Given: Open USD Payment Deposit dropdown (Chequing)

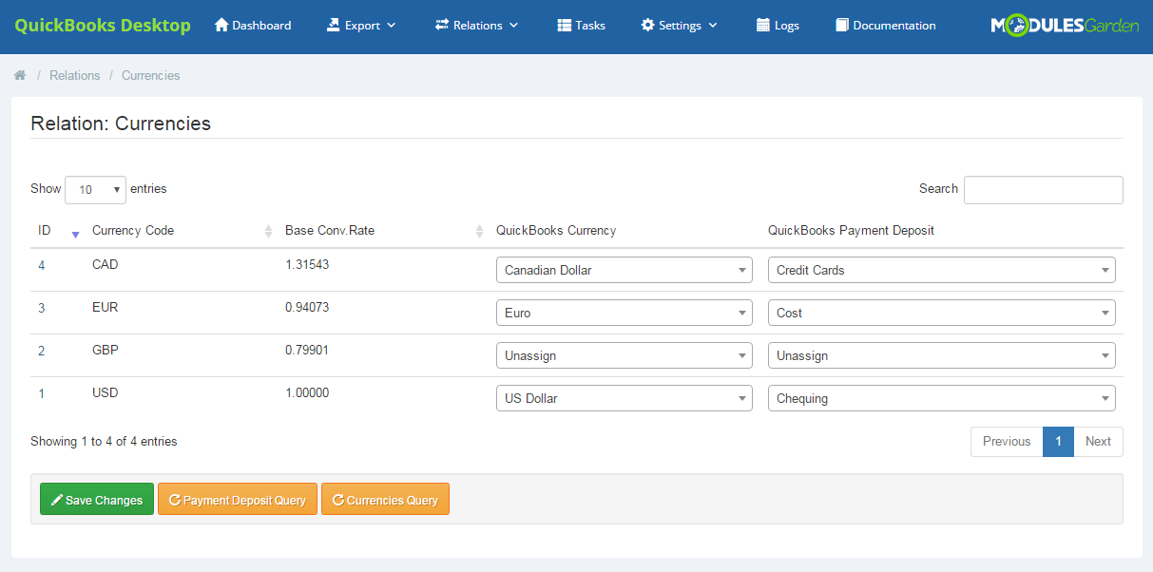Looking at the screenshot, I should pos(942,398).
